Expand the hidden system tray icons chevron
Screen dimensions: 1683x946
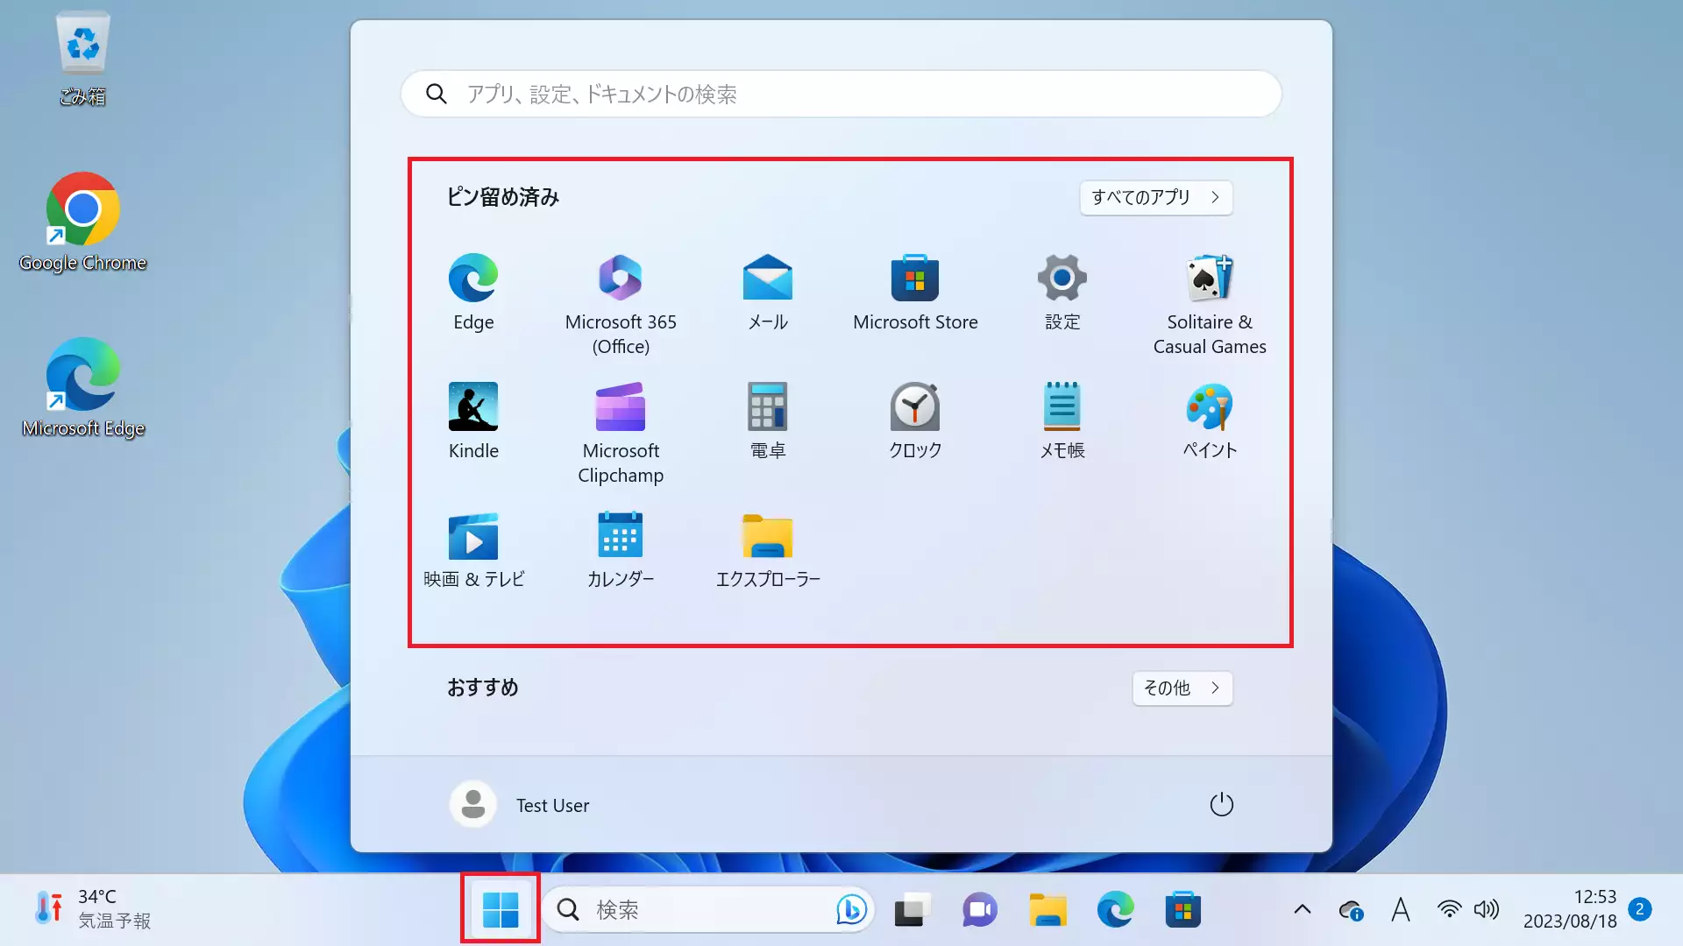1303,909
